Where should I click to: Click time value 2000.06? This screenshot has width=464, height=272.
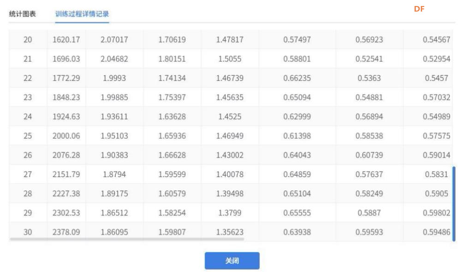(x=66, y=136)
